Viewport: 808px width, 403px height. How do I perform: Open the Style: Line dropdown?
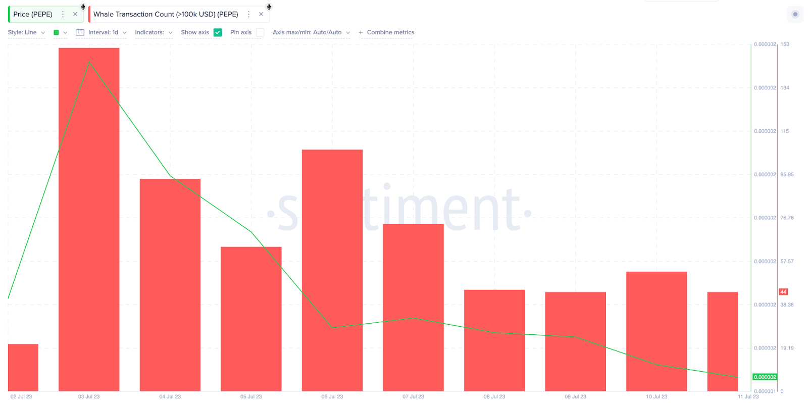point(27,32)
